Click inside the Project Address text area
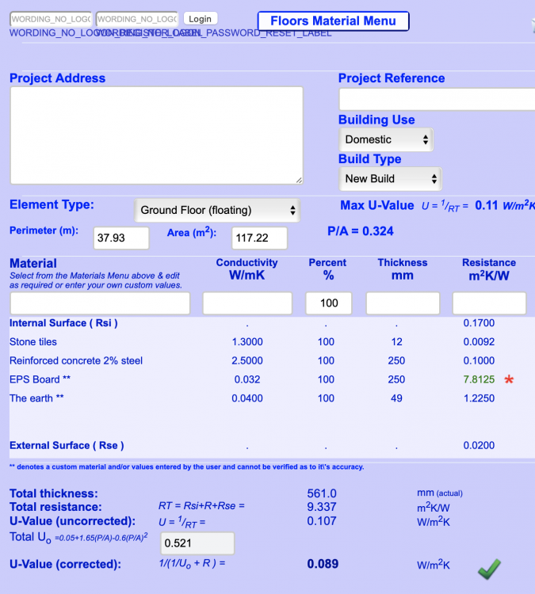Viewport: 535px width, 594px height. (157, 135)
